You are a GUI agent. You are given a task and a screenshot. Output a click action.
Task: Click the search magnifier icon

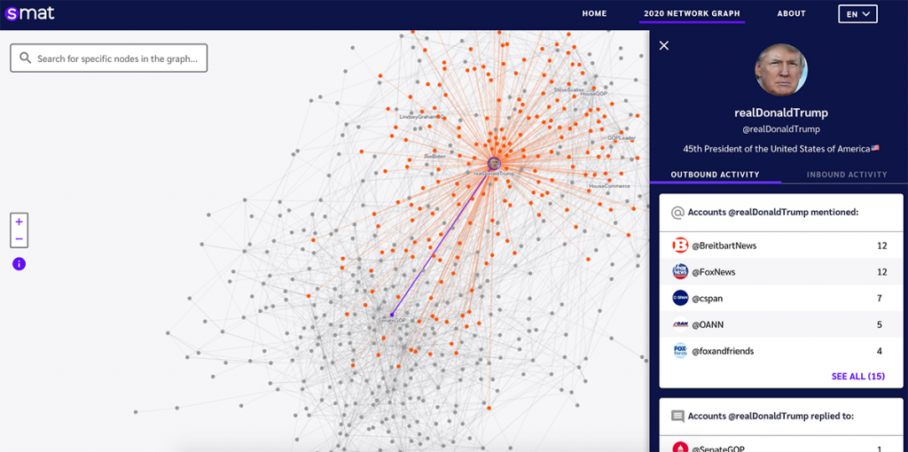pyautogui.click(x=26, y=58)
